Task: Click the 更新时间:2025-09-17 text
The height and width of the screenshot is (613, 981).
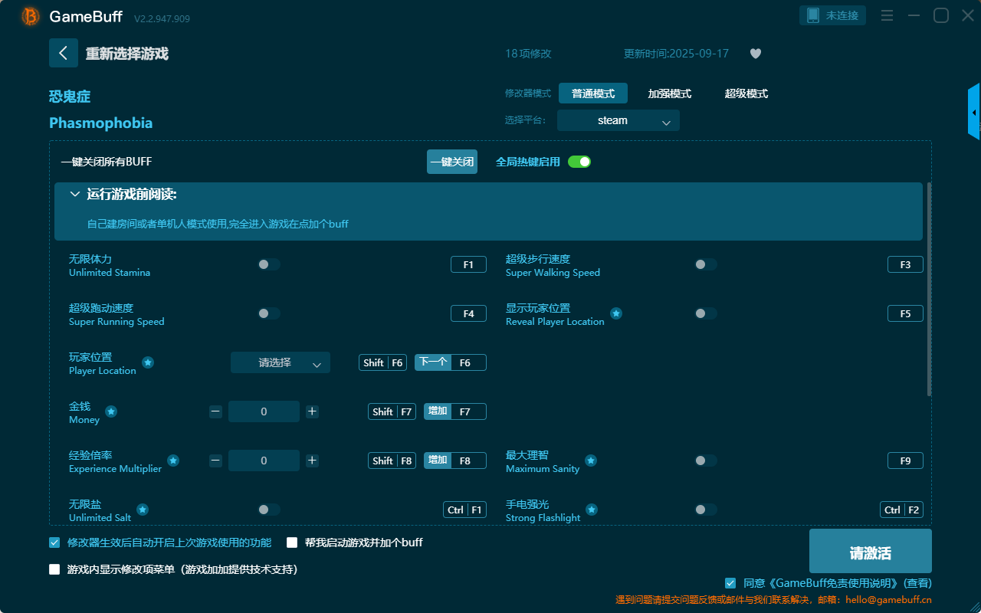Action: [676, 54]
